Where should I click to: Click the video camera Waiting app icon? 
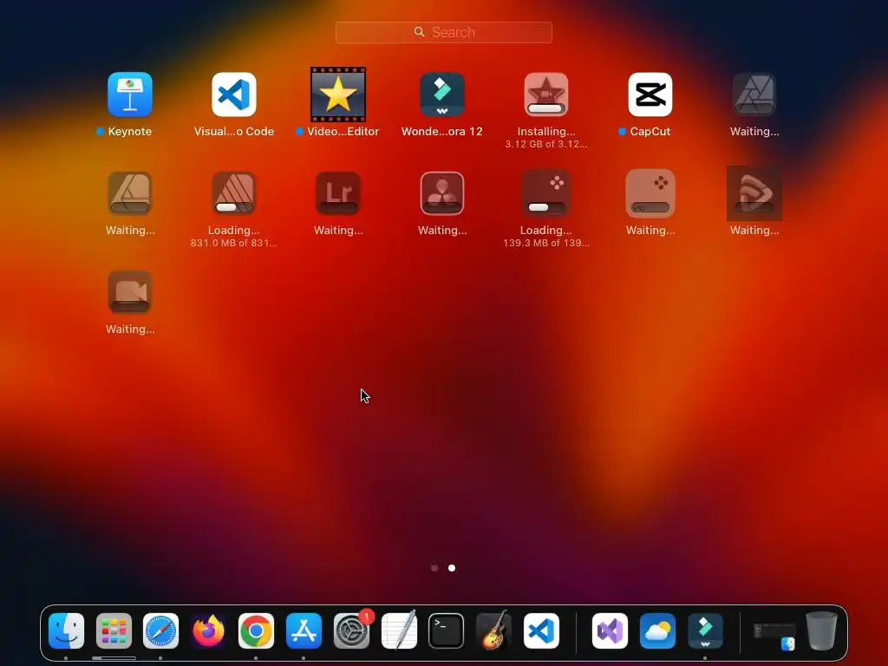(x=130, y=292)
